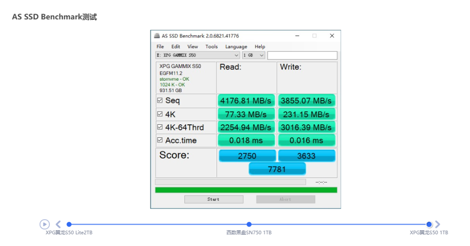470x246 pixels.
Task: Select the XPG翼龙S50 1TB timeline dot
Action: coord(429,224)
